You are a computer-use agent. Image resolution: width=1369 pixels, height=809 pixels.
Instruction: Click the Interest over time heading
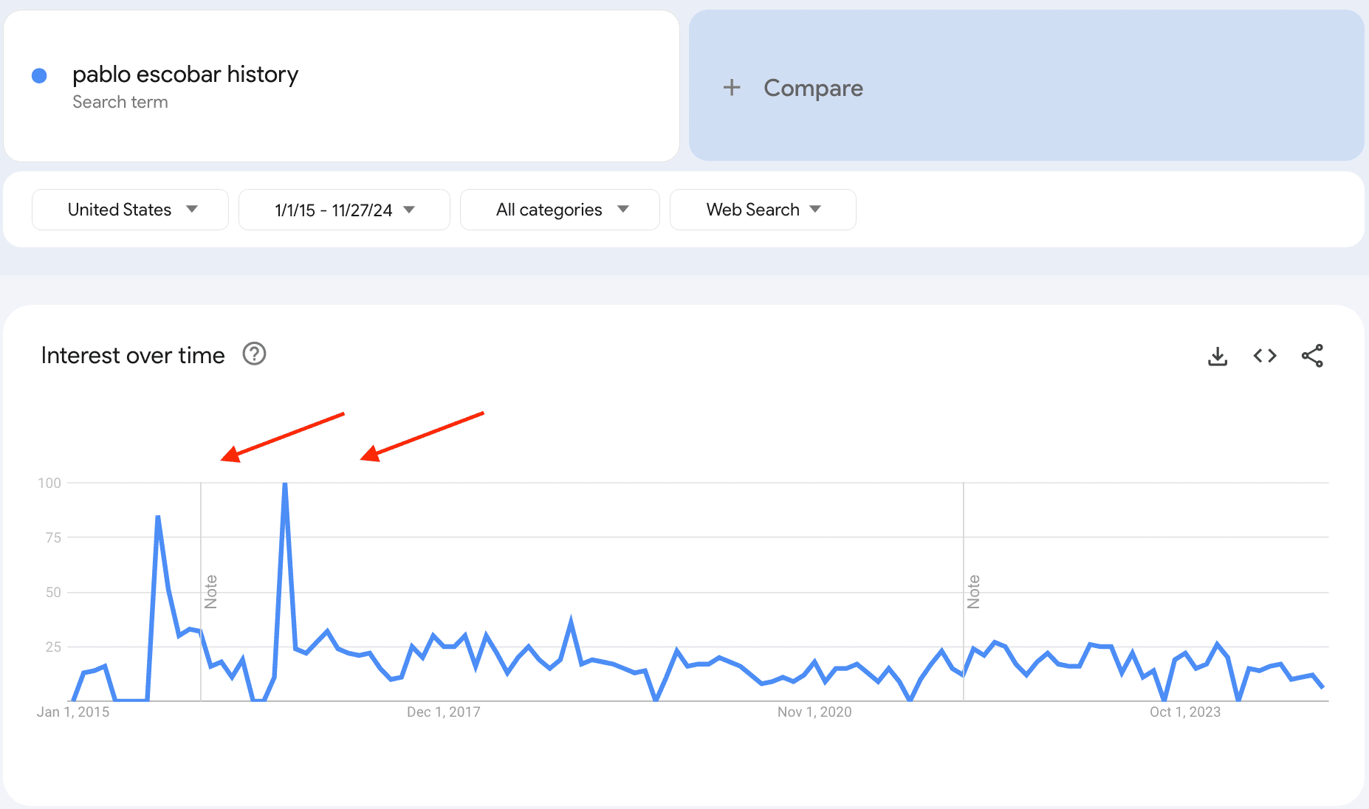(132, 355)
